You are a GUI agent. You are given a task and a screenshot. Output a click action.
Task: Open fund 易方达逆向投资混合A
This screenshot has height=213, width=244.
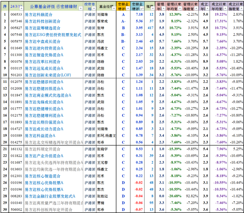click(x=44, y=48)
